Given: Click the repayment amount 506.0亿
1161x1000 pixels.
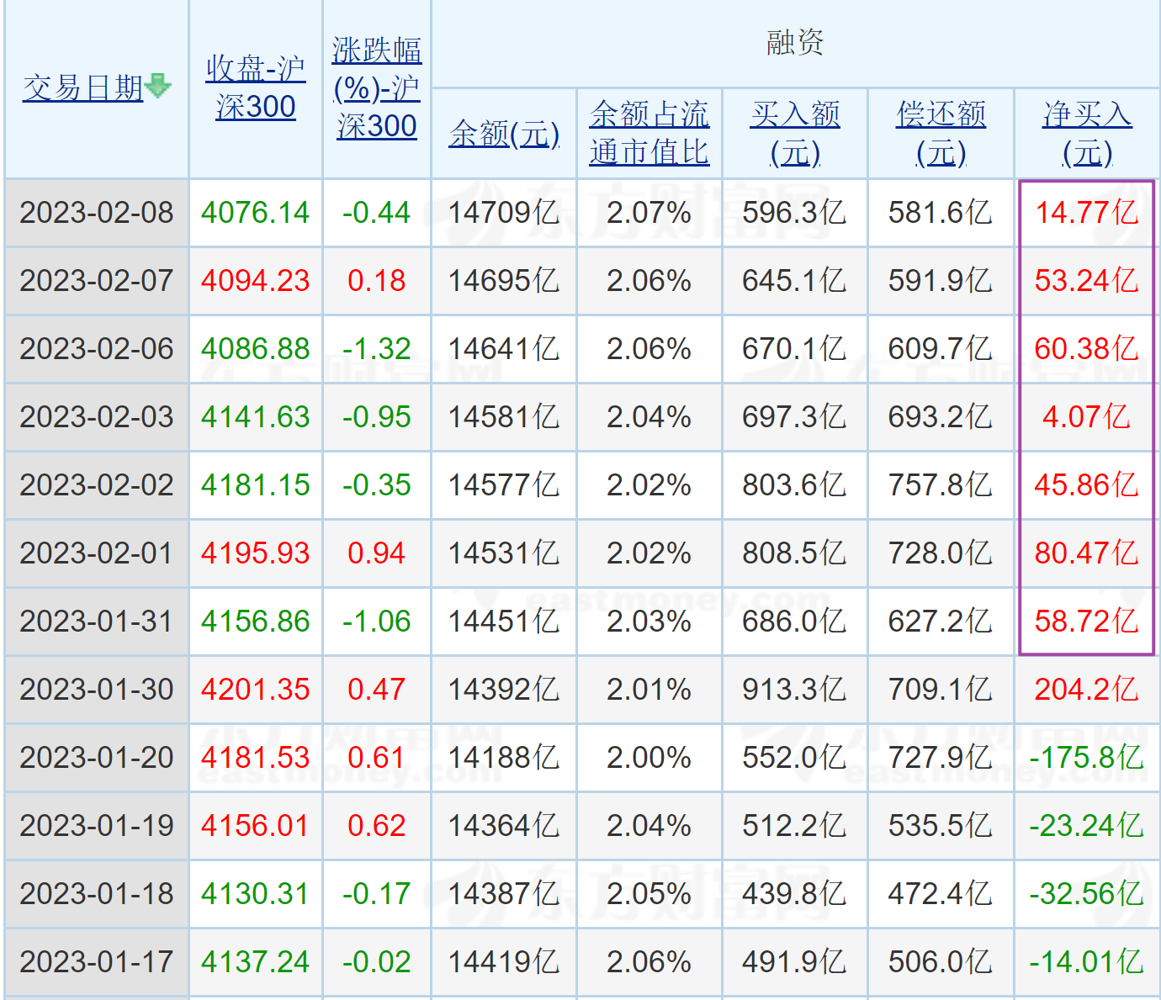Looking at the screenshot, I should [x=941, y=962].
